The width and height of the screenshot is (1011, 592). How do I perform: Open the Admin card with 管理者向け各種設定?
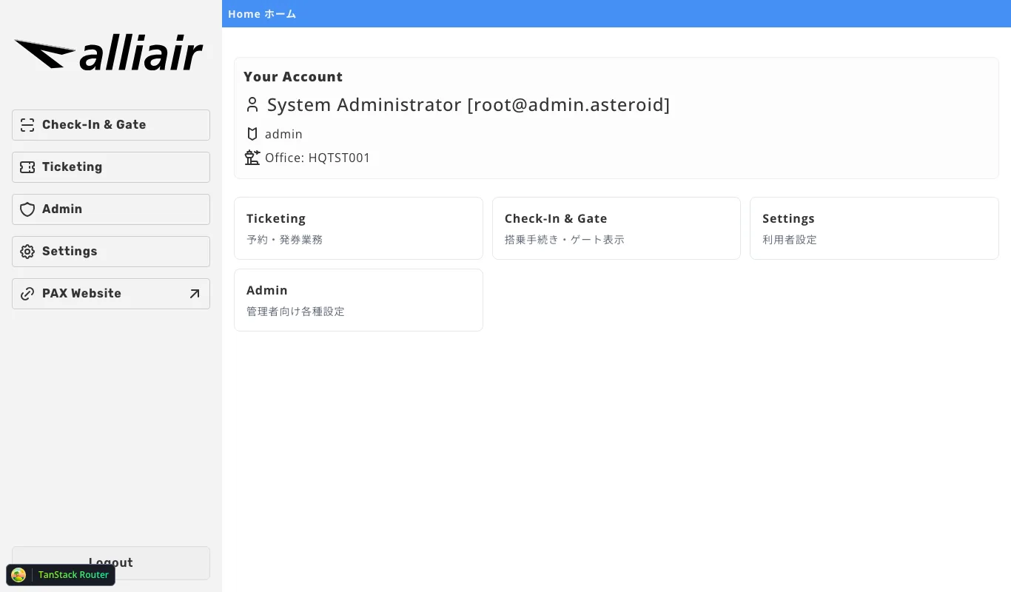pos(358,300)
